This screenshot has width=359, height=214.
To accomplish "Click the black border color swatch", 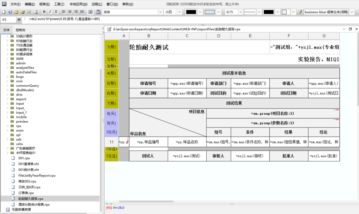I will point(269,12).
